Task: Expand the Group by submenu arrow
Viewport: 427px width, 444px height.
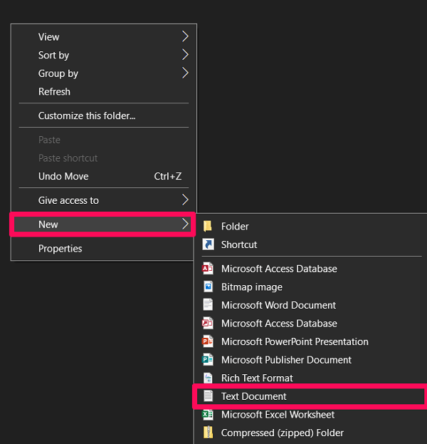Action: [185, 73]
